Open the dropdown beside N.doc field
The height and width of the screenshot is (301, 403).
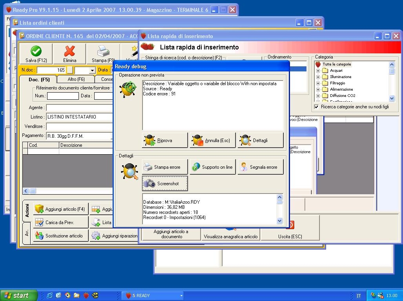[92, 70]
